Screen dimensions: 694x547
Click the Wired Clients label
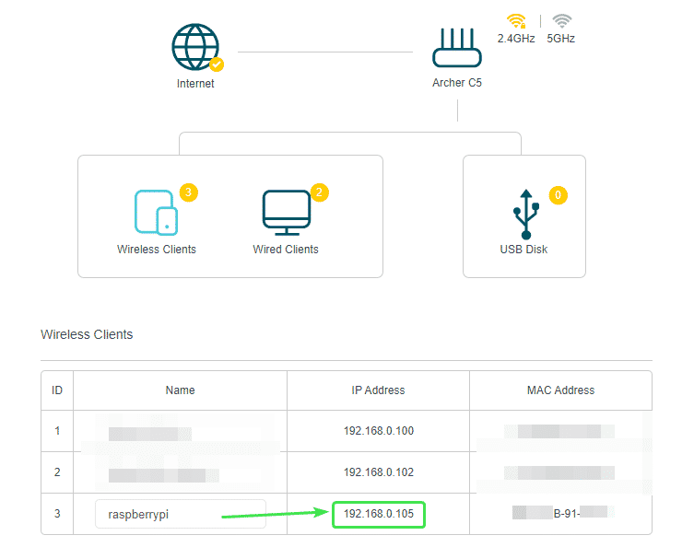tap(286, 250)
